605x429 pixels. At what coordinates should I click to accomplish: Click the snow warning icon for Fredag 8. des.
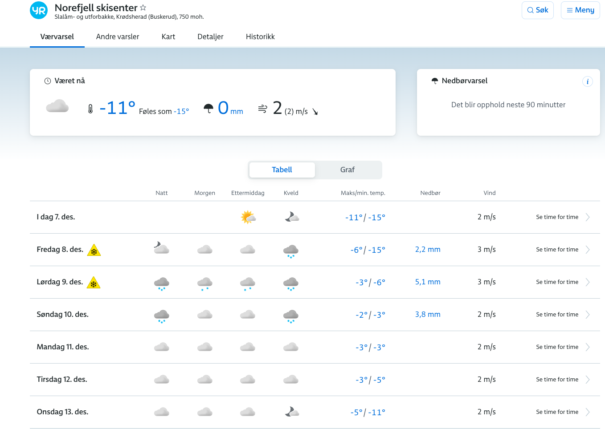click(x=94, y=250)
